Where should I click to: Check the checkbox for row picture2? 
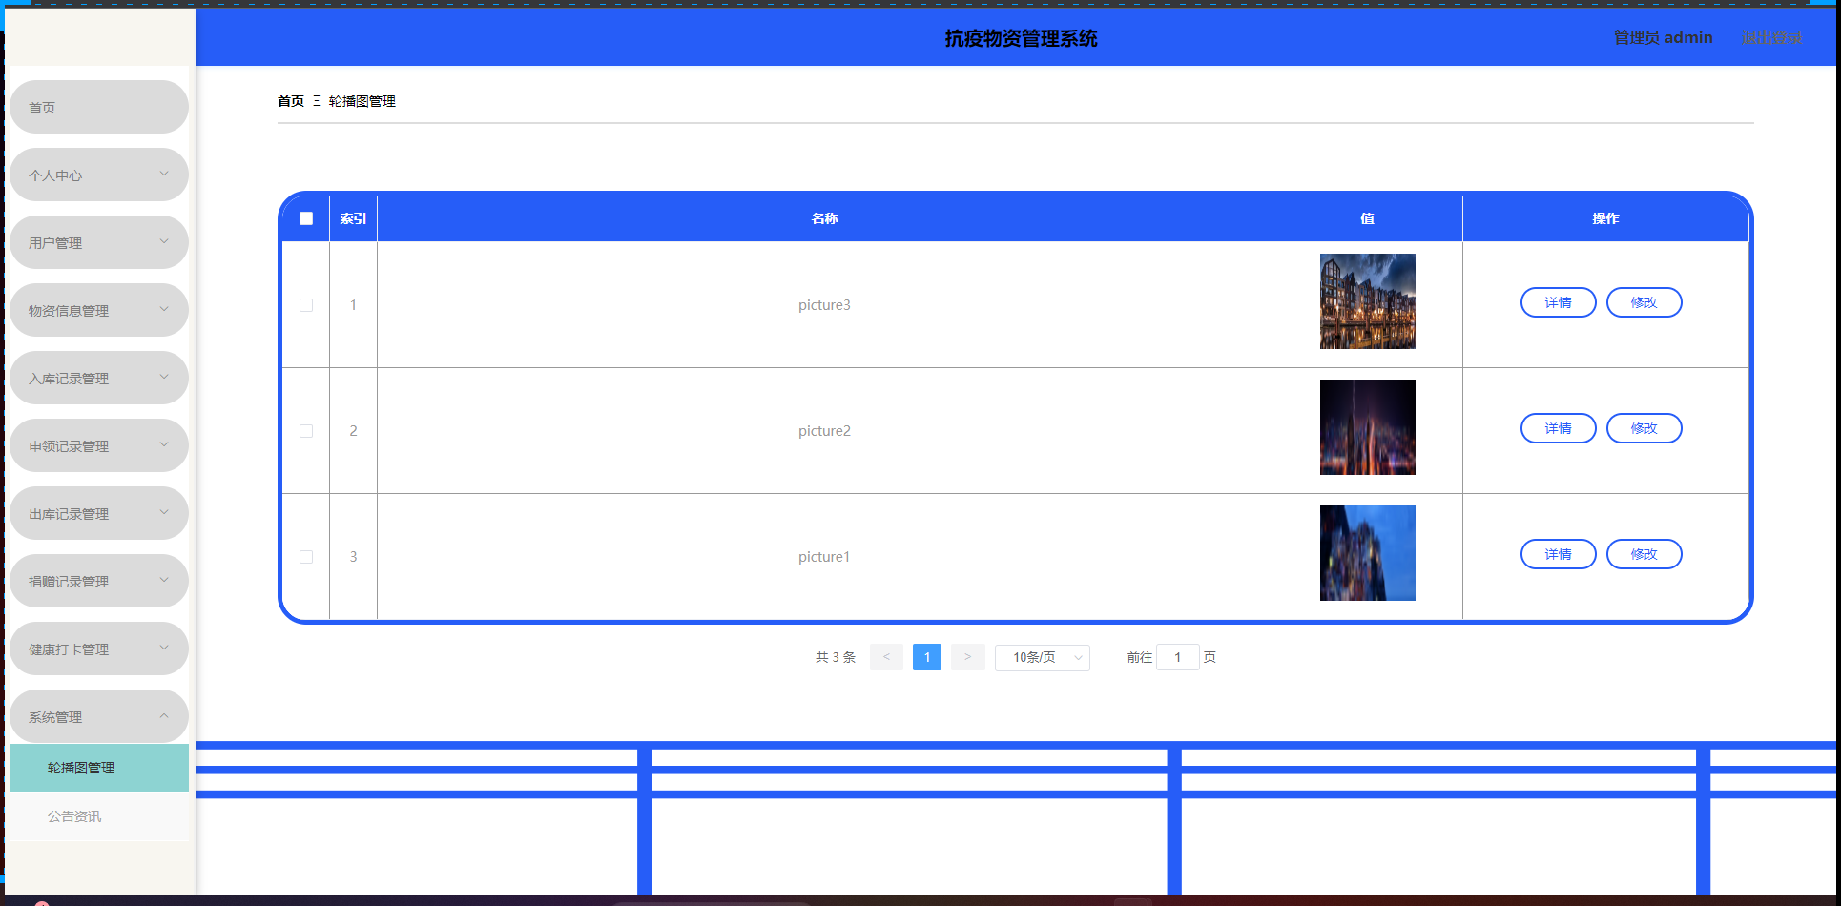pyautogui.click(x=306, y=431)
